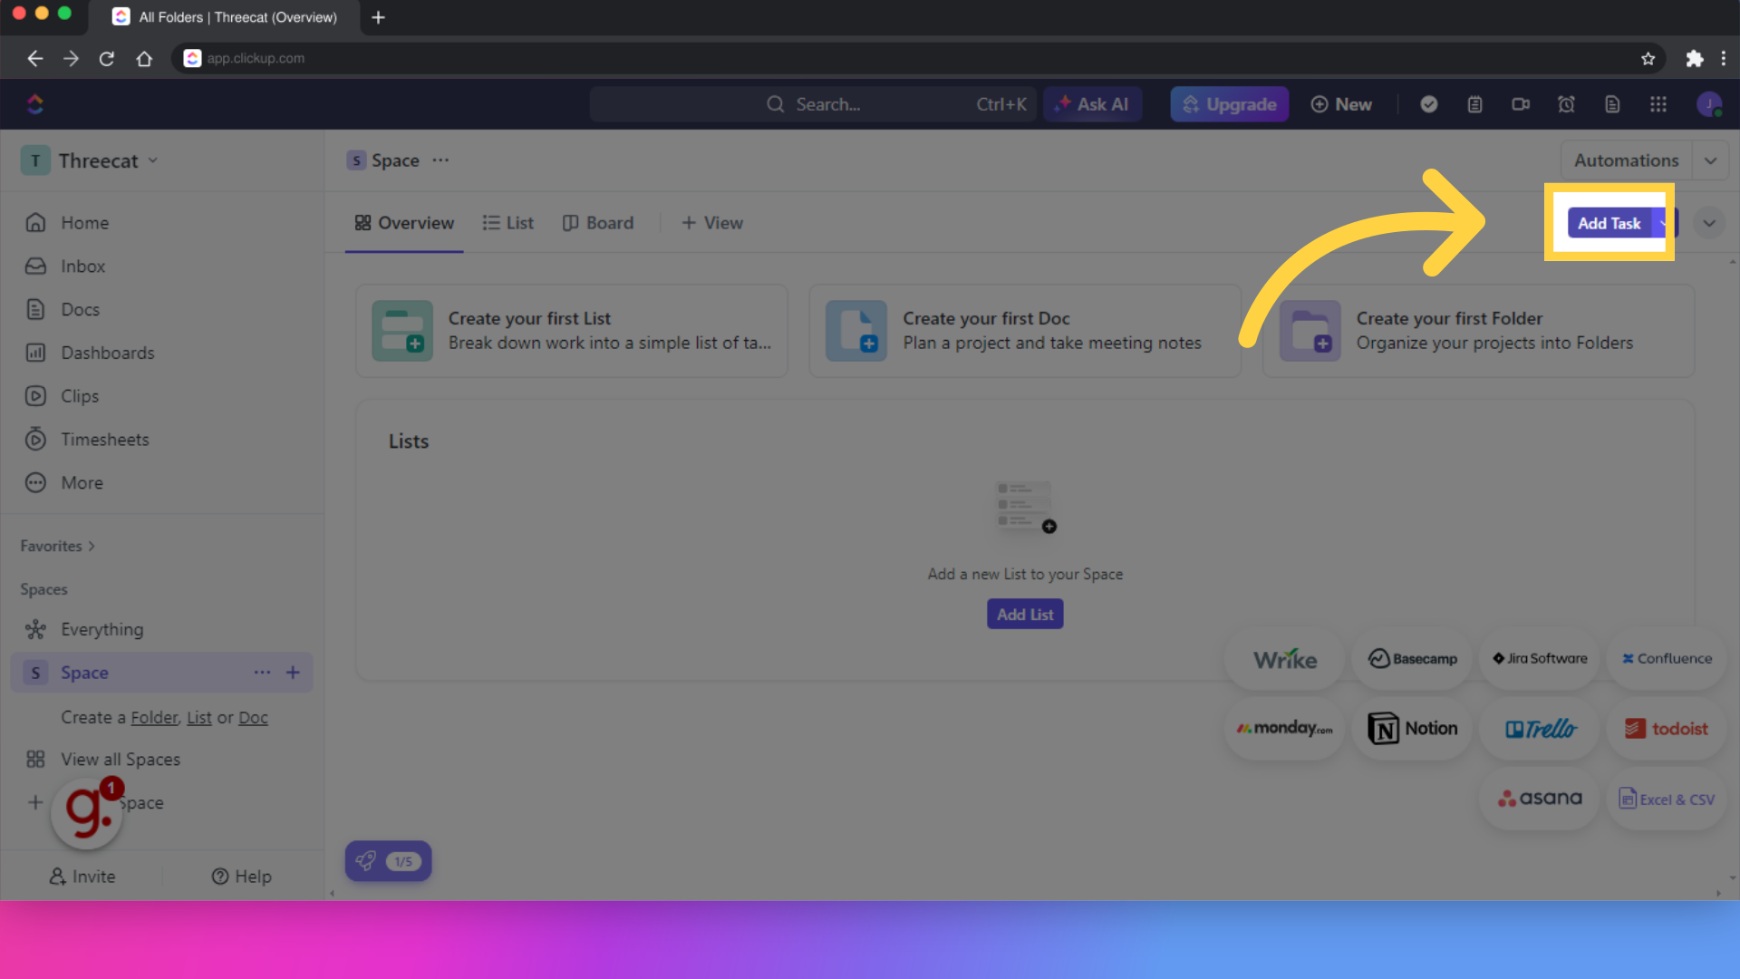Open the user avatar menu
The image size is (1740, 979).
tap(1709, 104)
